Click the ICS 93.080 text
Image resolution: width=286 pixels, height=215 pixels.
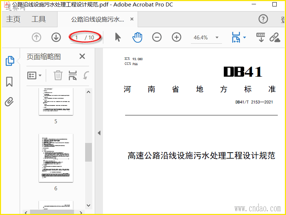click(133, 59)
